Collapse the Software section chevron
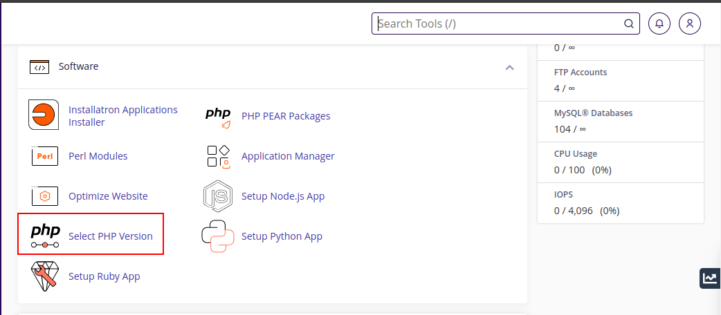 click(x=510, y=67)
